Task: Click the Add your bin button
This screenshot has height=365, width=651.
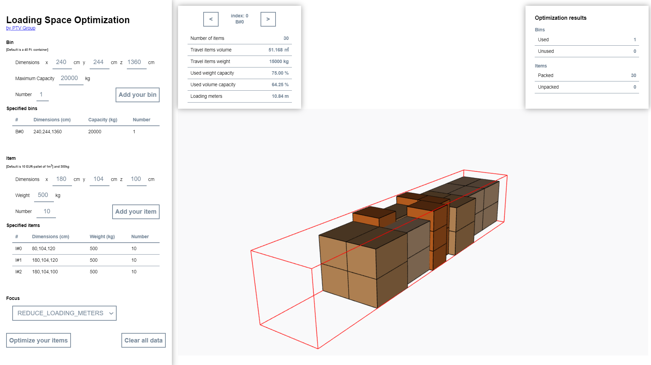Action: point(137,95)
